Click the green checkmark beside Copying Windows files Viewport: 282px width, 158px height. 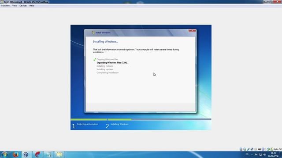click(94, 60)
